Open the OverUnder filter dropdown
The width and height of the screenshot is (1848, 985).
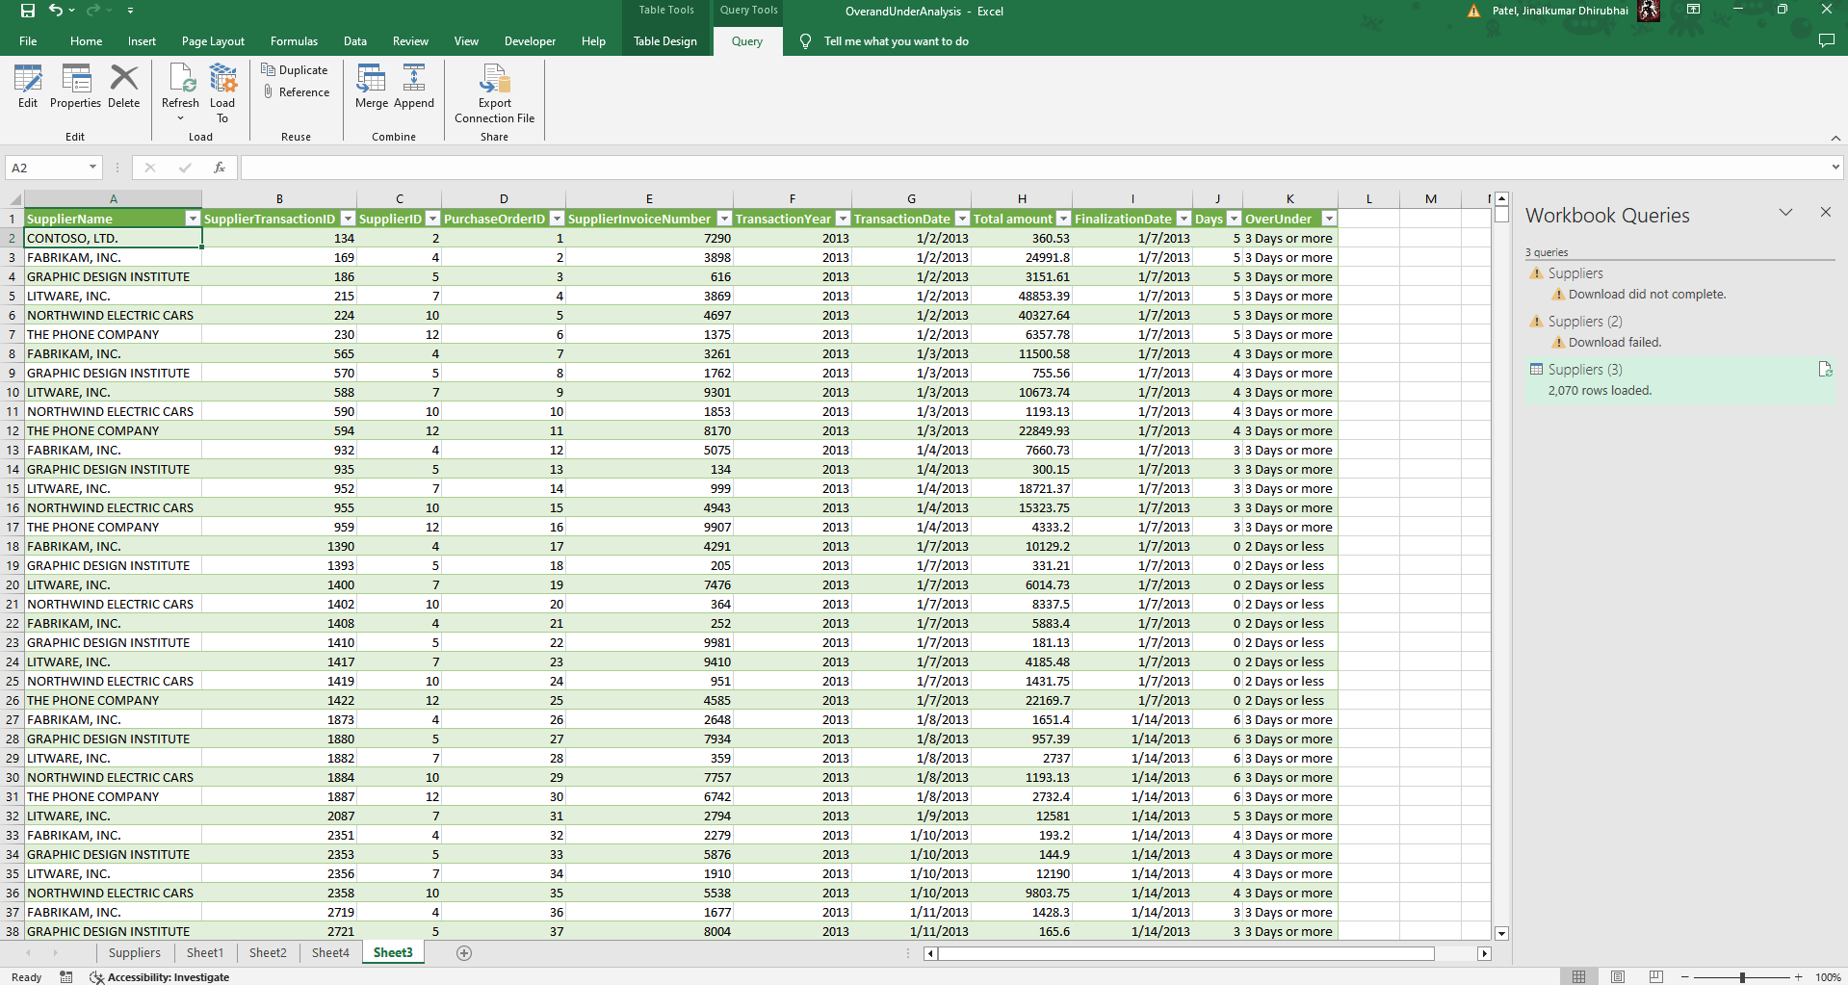[1329, 219]
